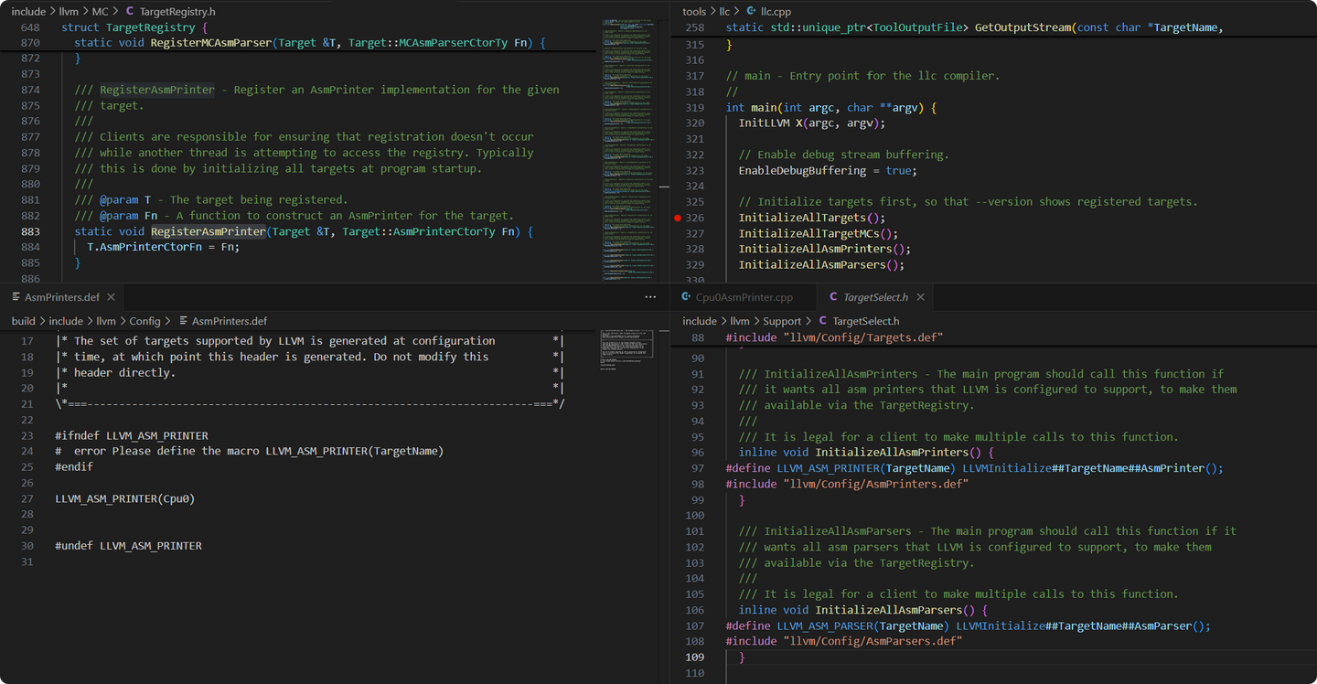Open the llc.cpp breadcrumb file item
This screenshot has width=1317, height=684.
[769, 12]
